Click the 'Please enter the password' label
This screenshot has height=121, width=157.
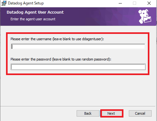[31, 59]
